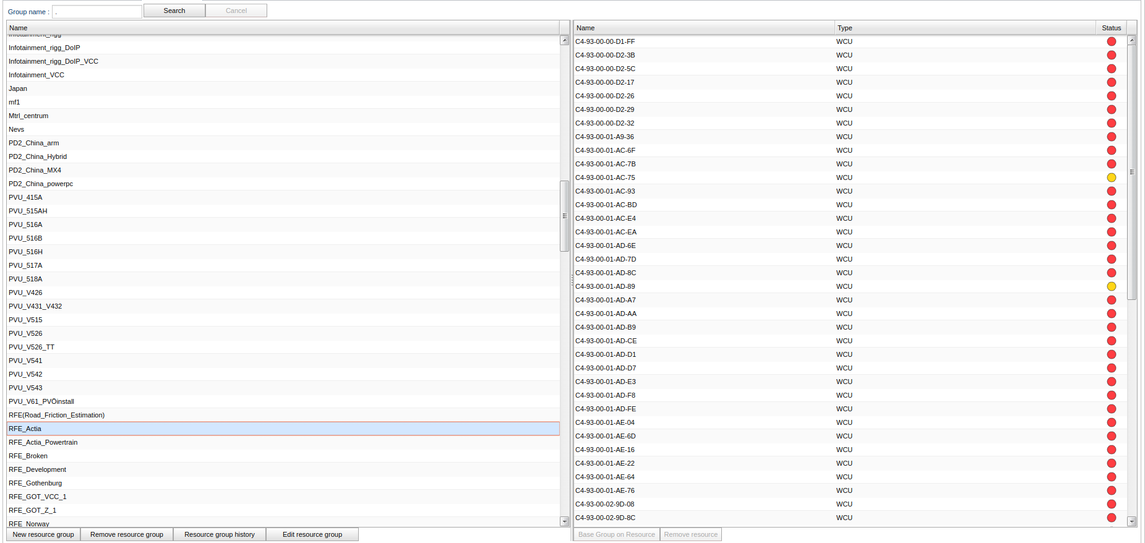
Task: Click red status icon for C4-93-00-02-9D-8C
Action: click(1111, 518)
